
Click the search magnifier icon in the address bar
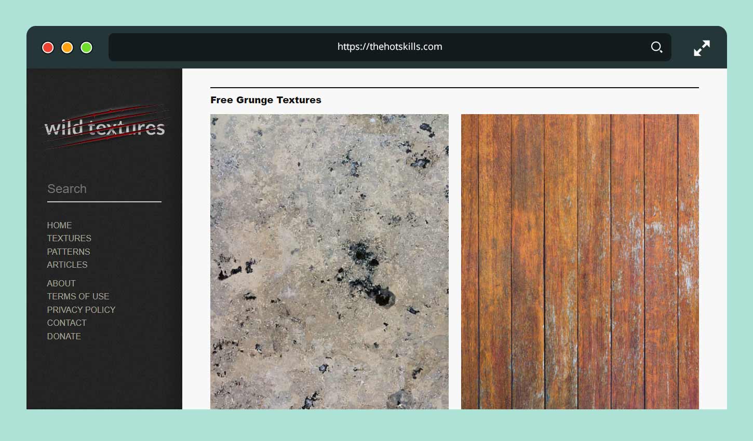tap(656, 47)
